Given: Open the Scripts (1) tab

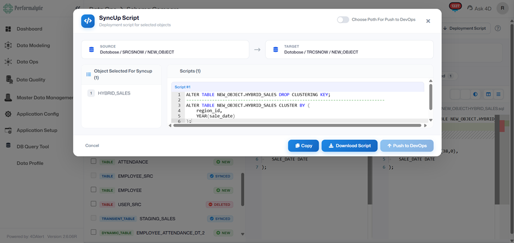Looking at the screenshot, I should (x=190, y=71).
